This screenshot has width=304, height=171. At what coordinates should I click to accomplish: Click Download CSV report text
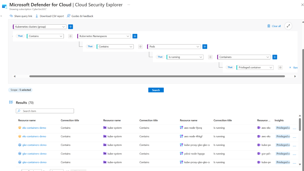(x=52, y=16)
